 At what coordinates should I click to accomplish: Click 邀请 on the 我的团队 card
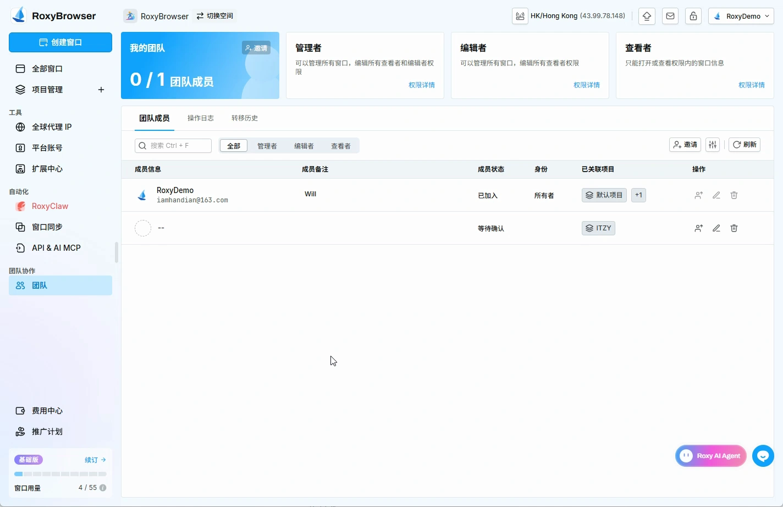click(256, 48)
